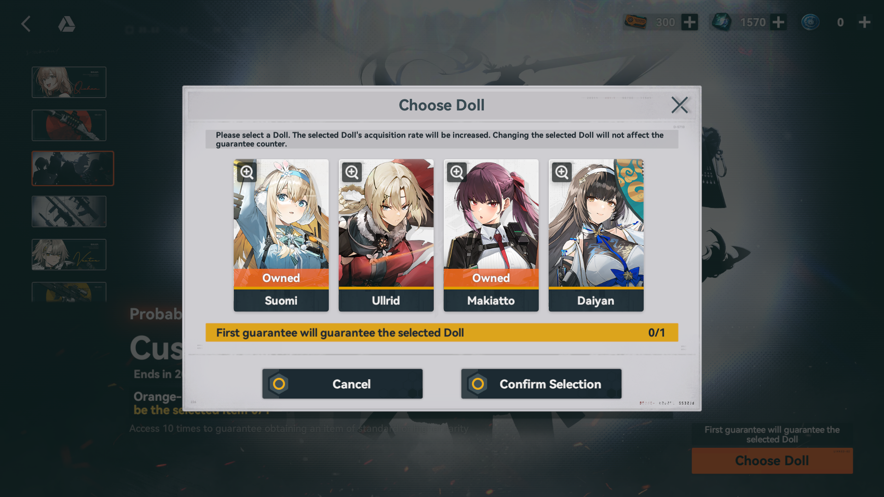Select the Daiyan doll card

596,235
